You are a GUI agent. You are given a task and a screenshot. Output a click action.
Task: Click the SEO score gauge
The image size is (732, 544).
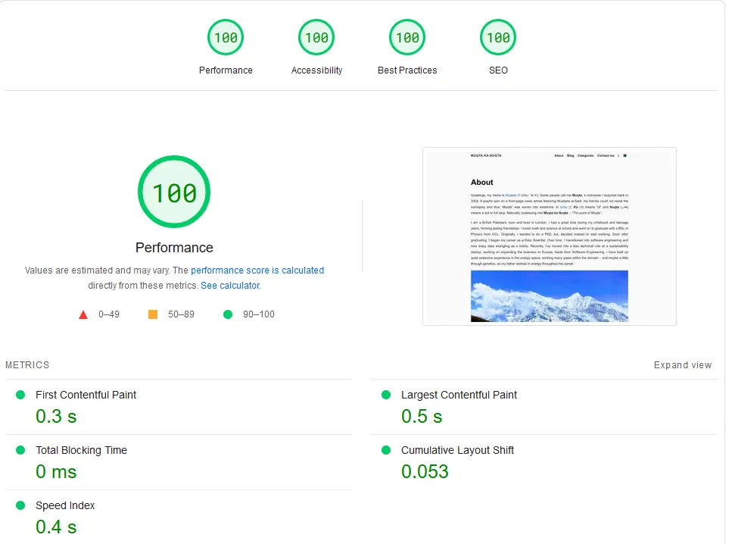(498, 36)
